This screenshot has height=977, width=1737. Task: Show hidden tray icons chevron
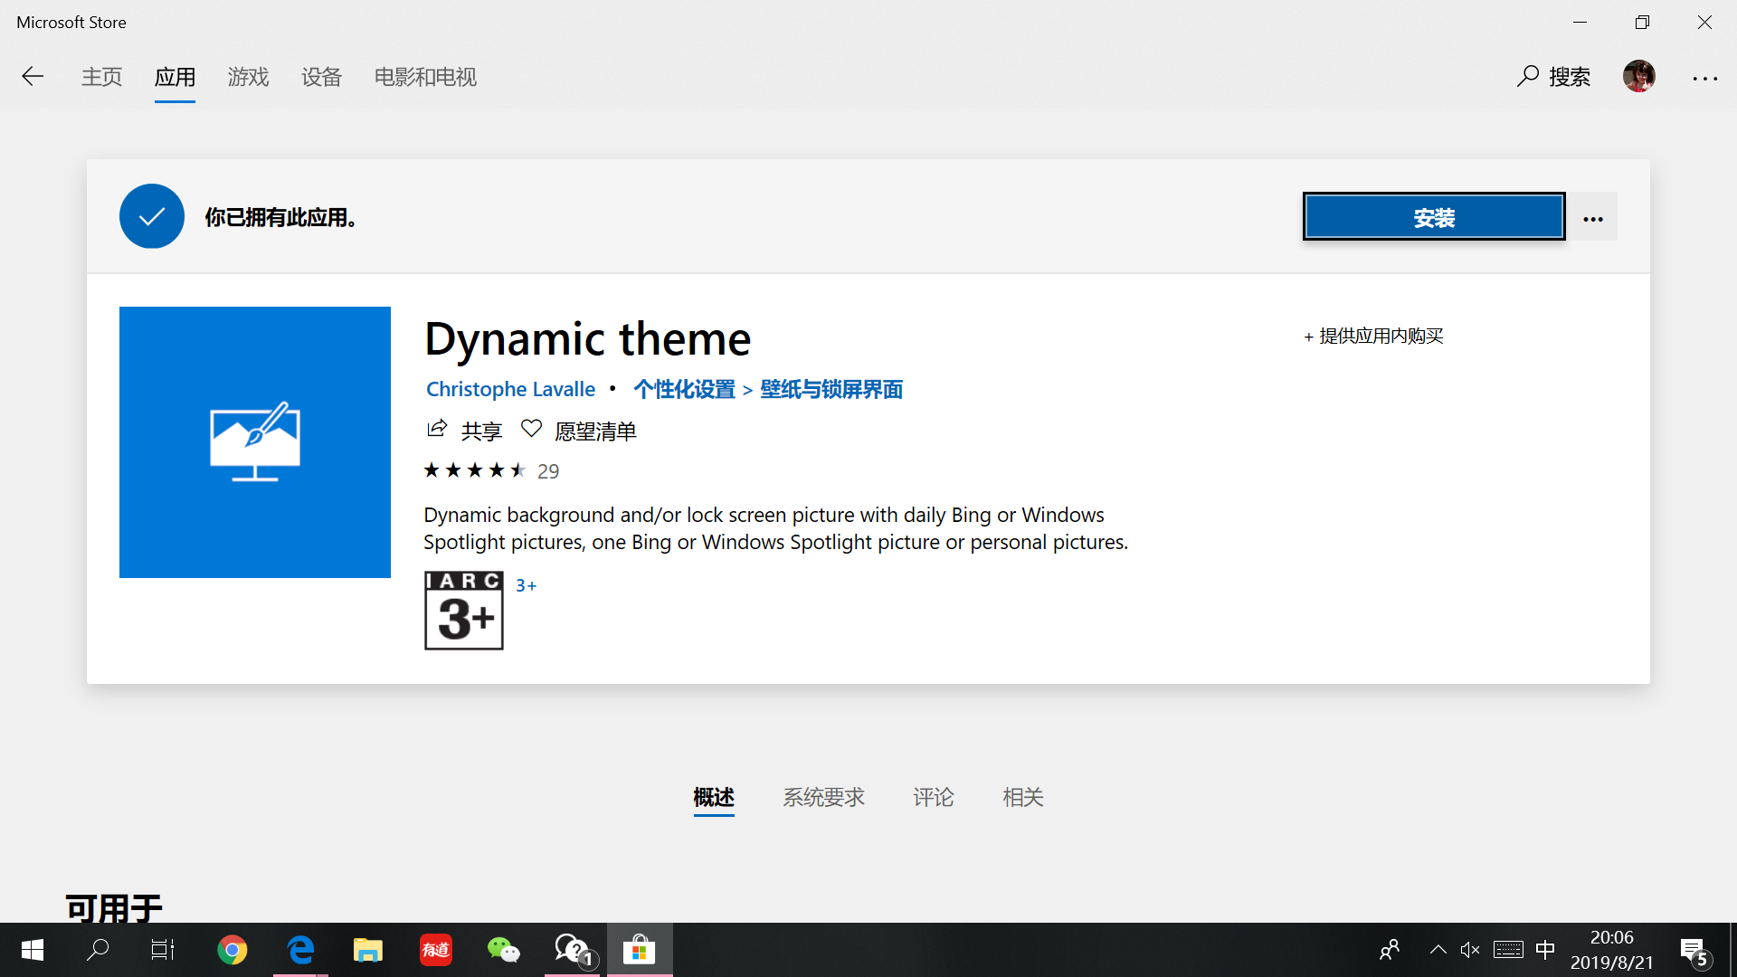pos(1438,950)
